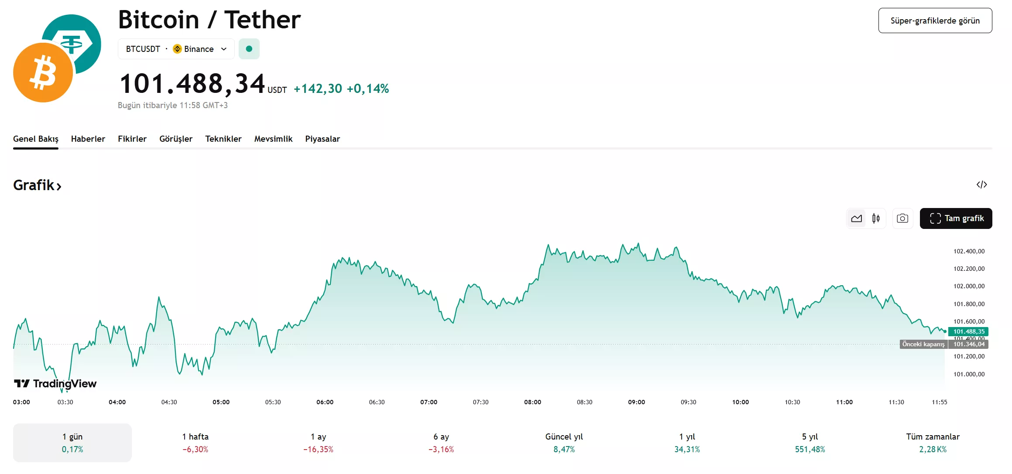Click the TradingView logo on chart
This screenshot has width=1012, height=474.
click(55, 383)
